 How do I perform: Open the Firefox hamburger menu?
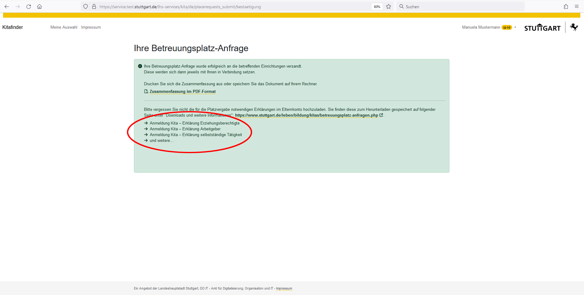(577, 7)
